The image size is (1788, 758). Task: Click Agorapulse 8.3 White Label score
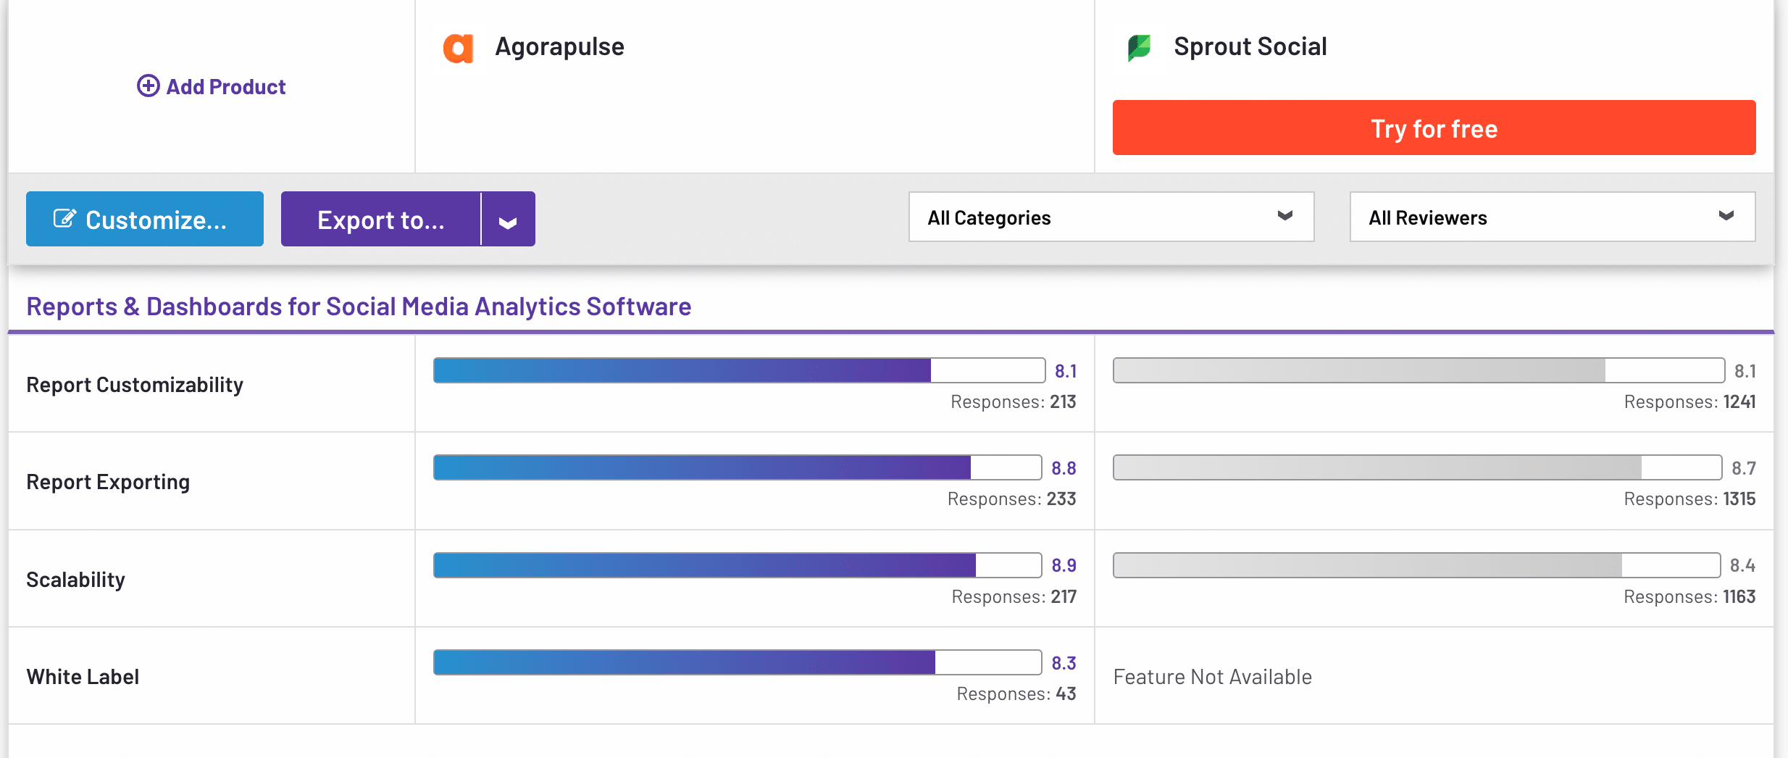(1064, 663)
